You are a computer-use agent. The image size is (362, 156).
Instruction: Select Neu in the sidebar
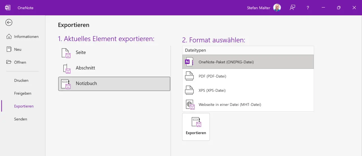click(18, 49)
